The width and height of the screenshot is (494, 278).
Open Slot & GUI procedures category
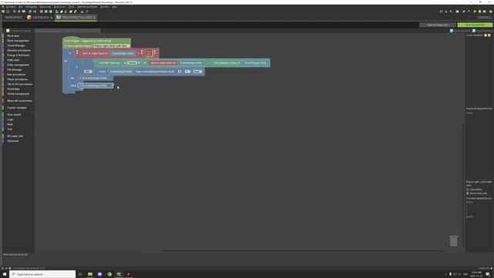pos(19,84)
